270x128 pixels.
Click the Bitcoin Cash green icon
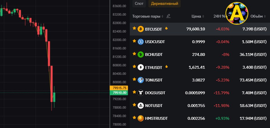coord(141,54)
